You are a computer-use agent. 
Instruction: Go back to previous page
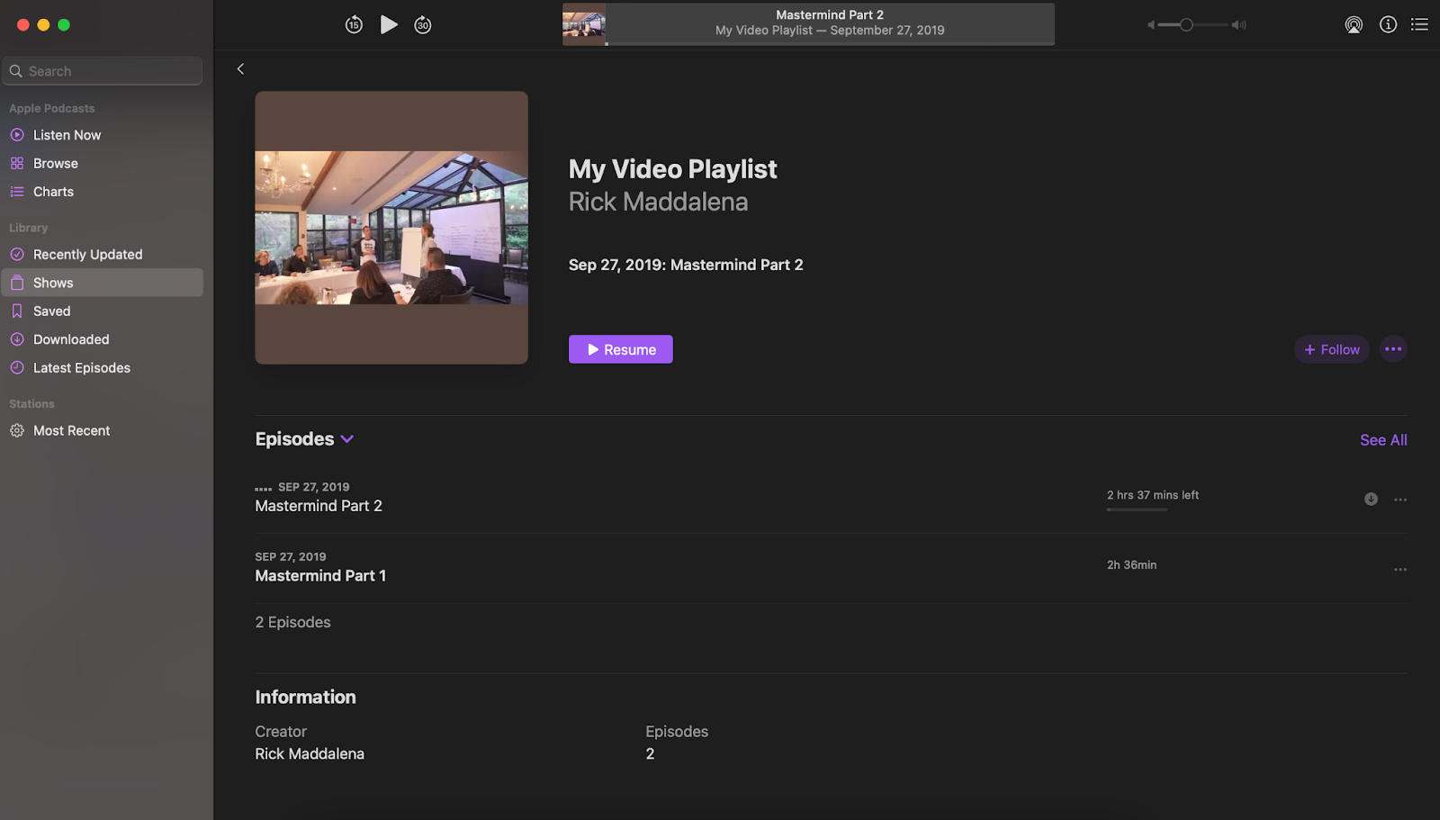click(240, 68)
